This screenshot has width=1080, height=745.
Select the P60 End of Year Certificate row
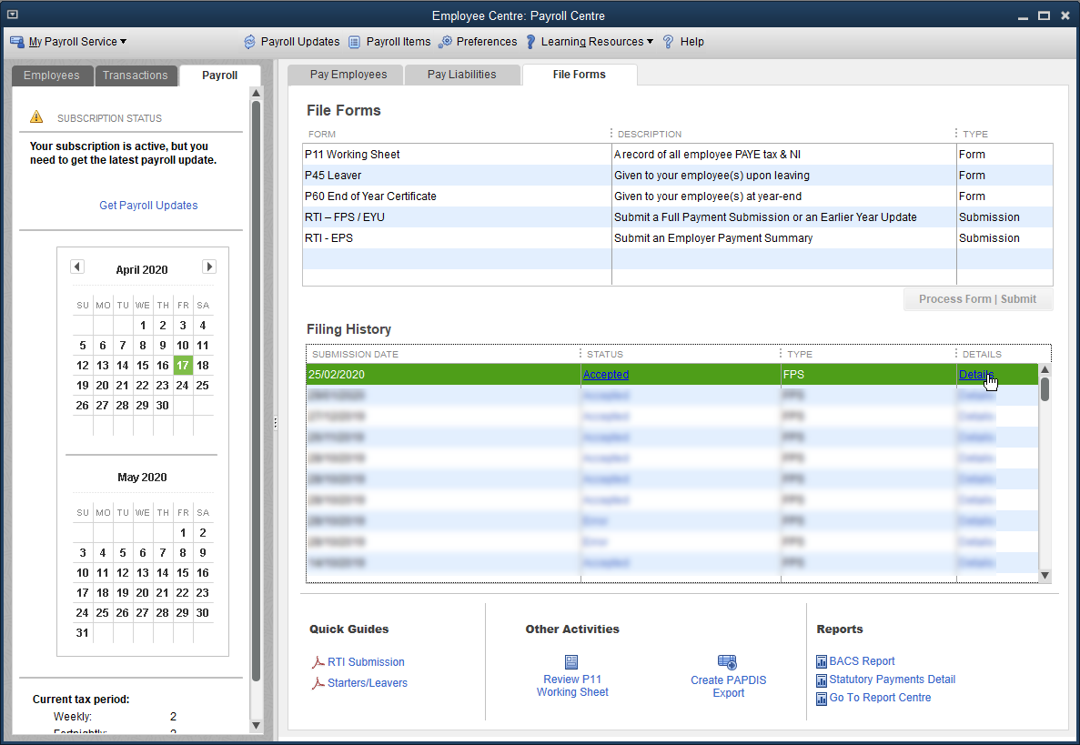677,196
